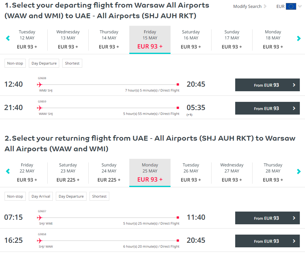This screenshot has height=254, width=305.
Task: Toggle Shortest filter for departing flights
Action: (72, 63)
